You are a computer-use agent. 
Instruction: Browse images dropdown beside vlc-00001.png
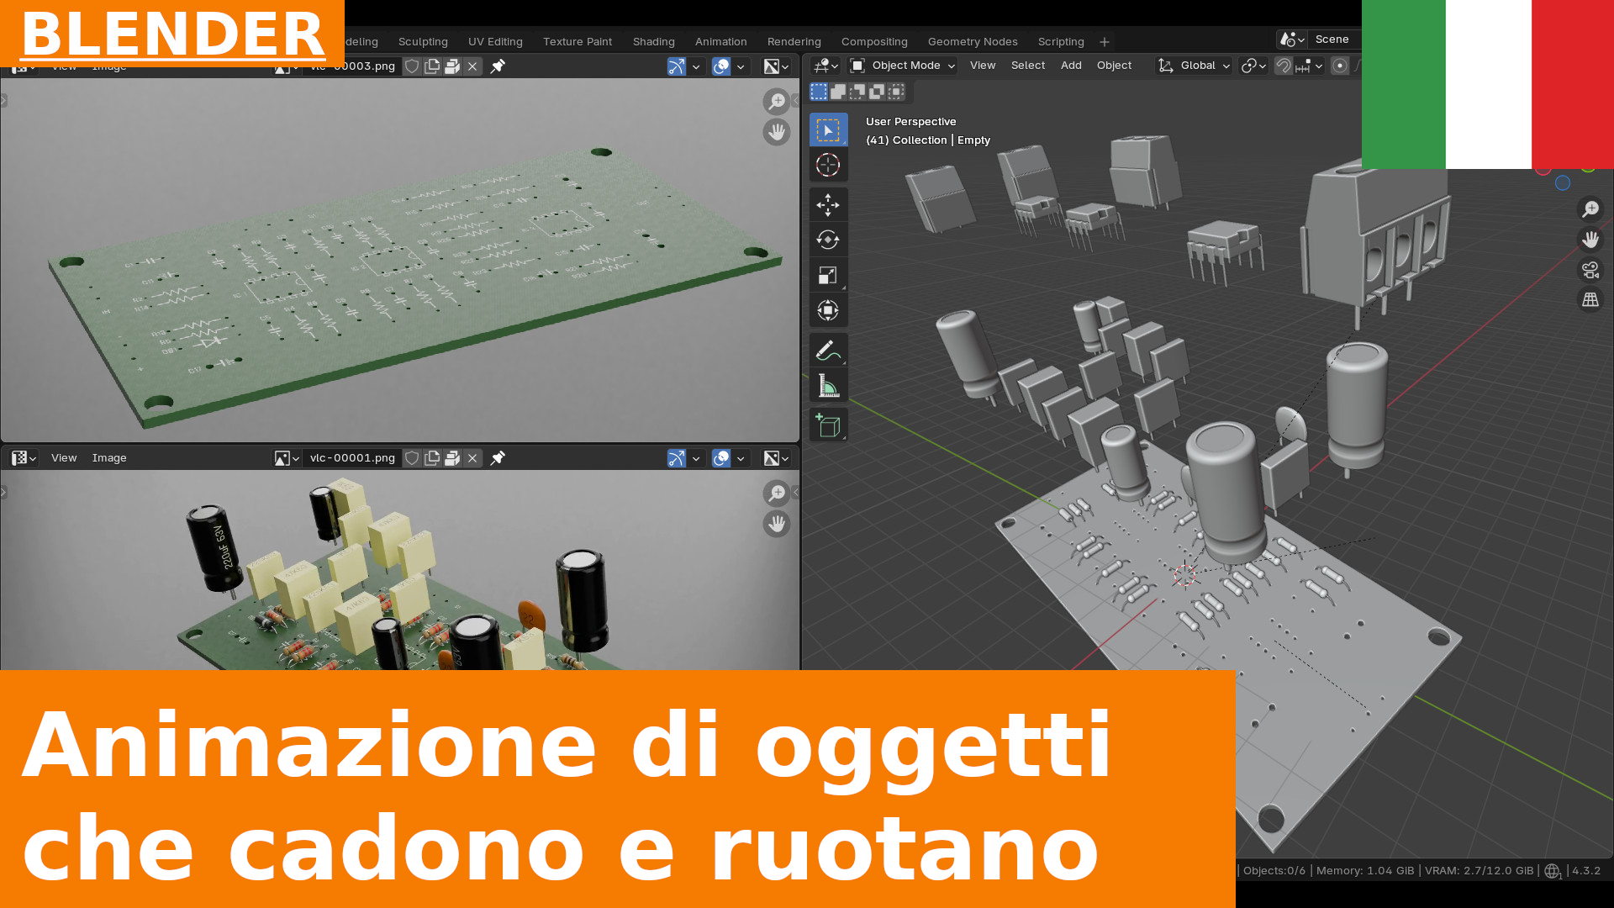[287, 458]
